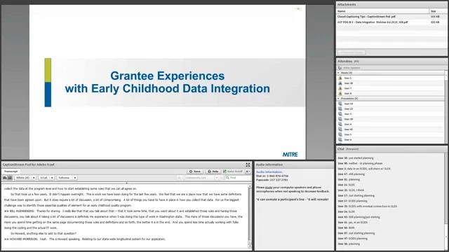Click the chat message 'SLDS, I think'
This screenshot has width=449, height=252.
356,190
